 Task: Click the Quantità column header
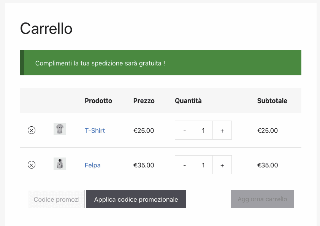tap(188, 101)
